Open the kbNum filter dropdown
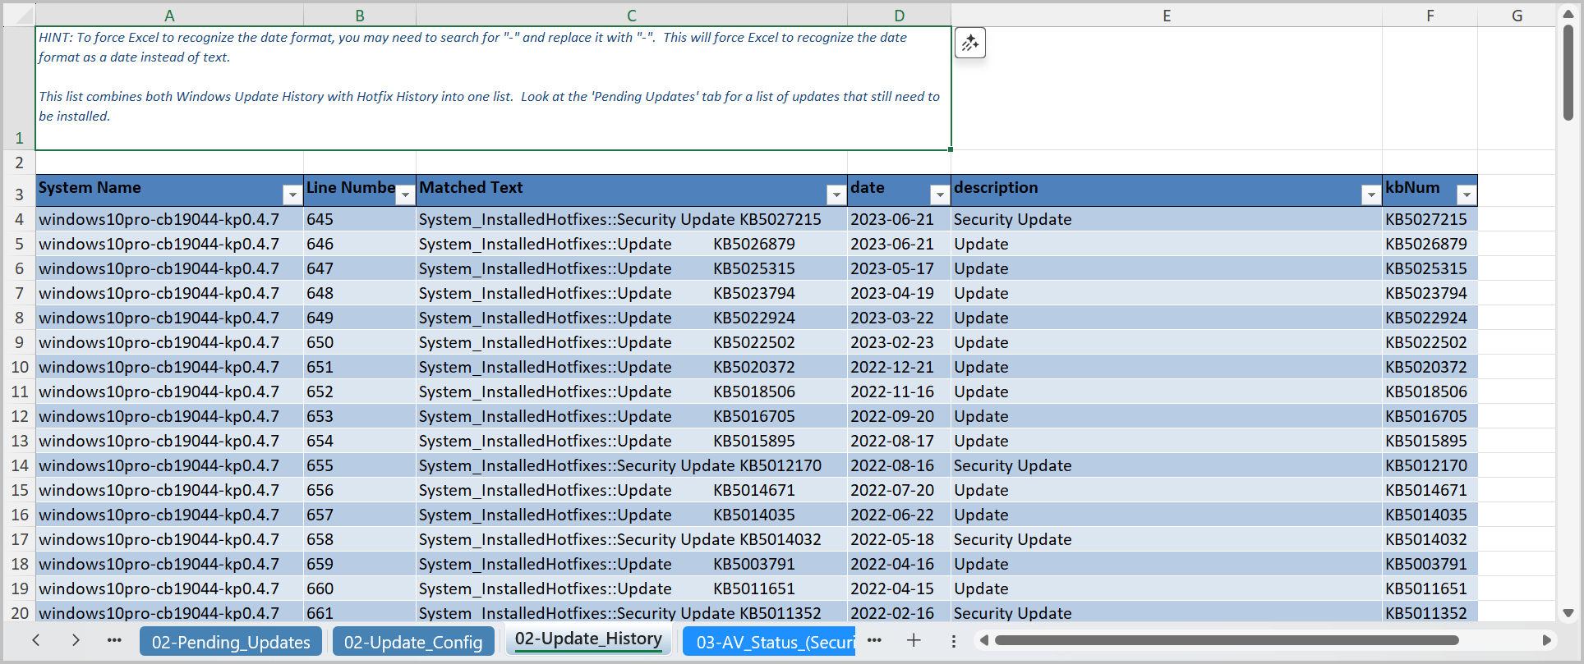 tap(1466, 195)
